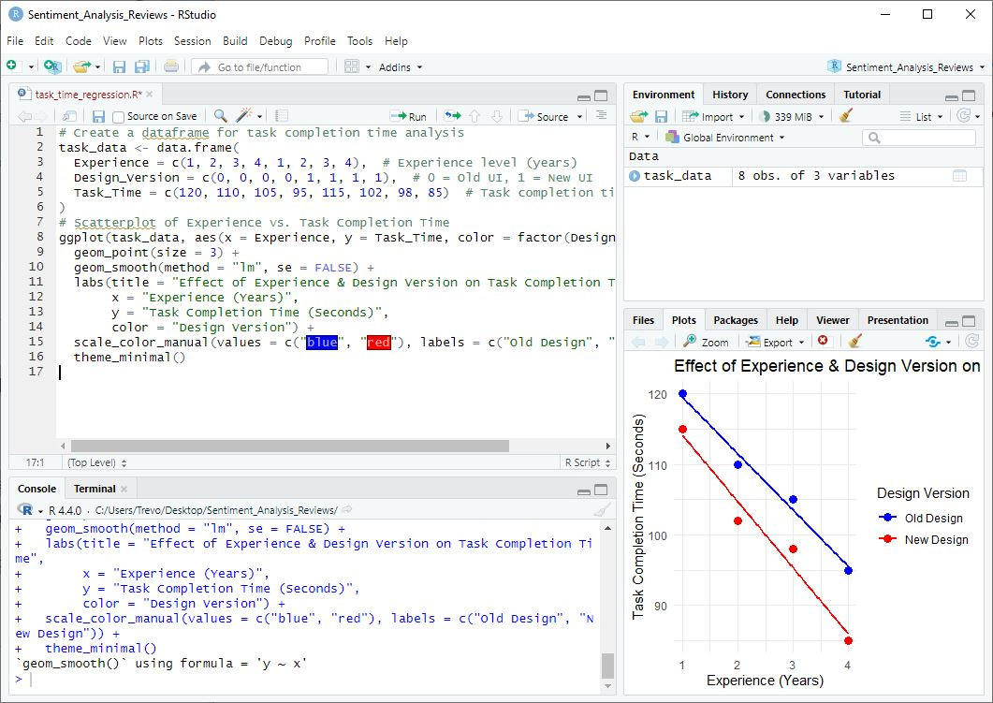Click the load workspace icon in Environment
Viewport: 993px width, 703px height.
tap(639, 116)
